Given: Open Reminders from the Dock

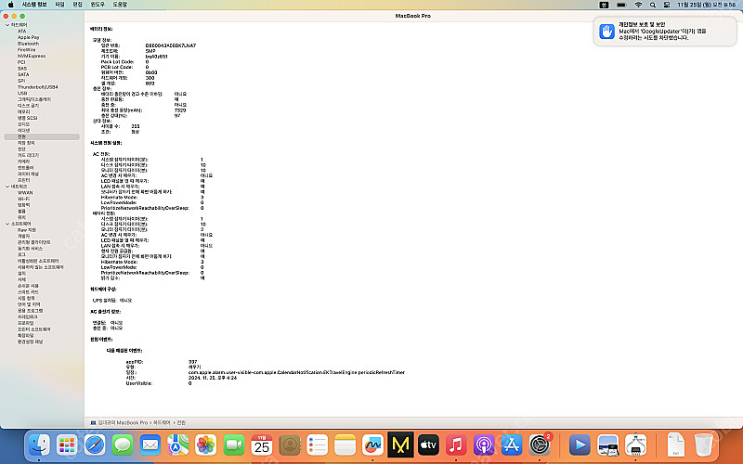Looking at the screenshot, I should pos(317,445).
